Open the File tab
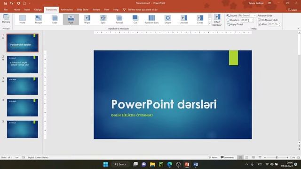Image resolution: width=301 pixels, height=169 pixels. tap(6, 9)
